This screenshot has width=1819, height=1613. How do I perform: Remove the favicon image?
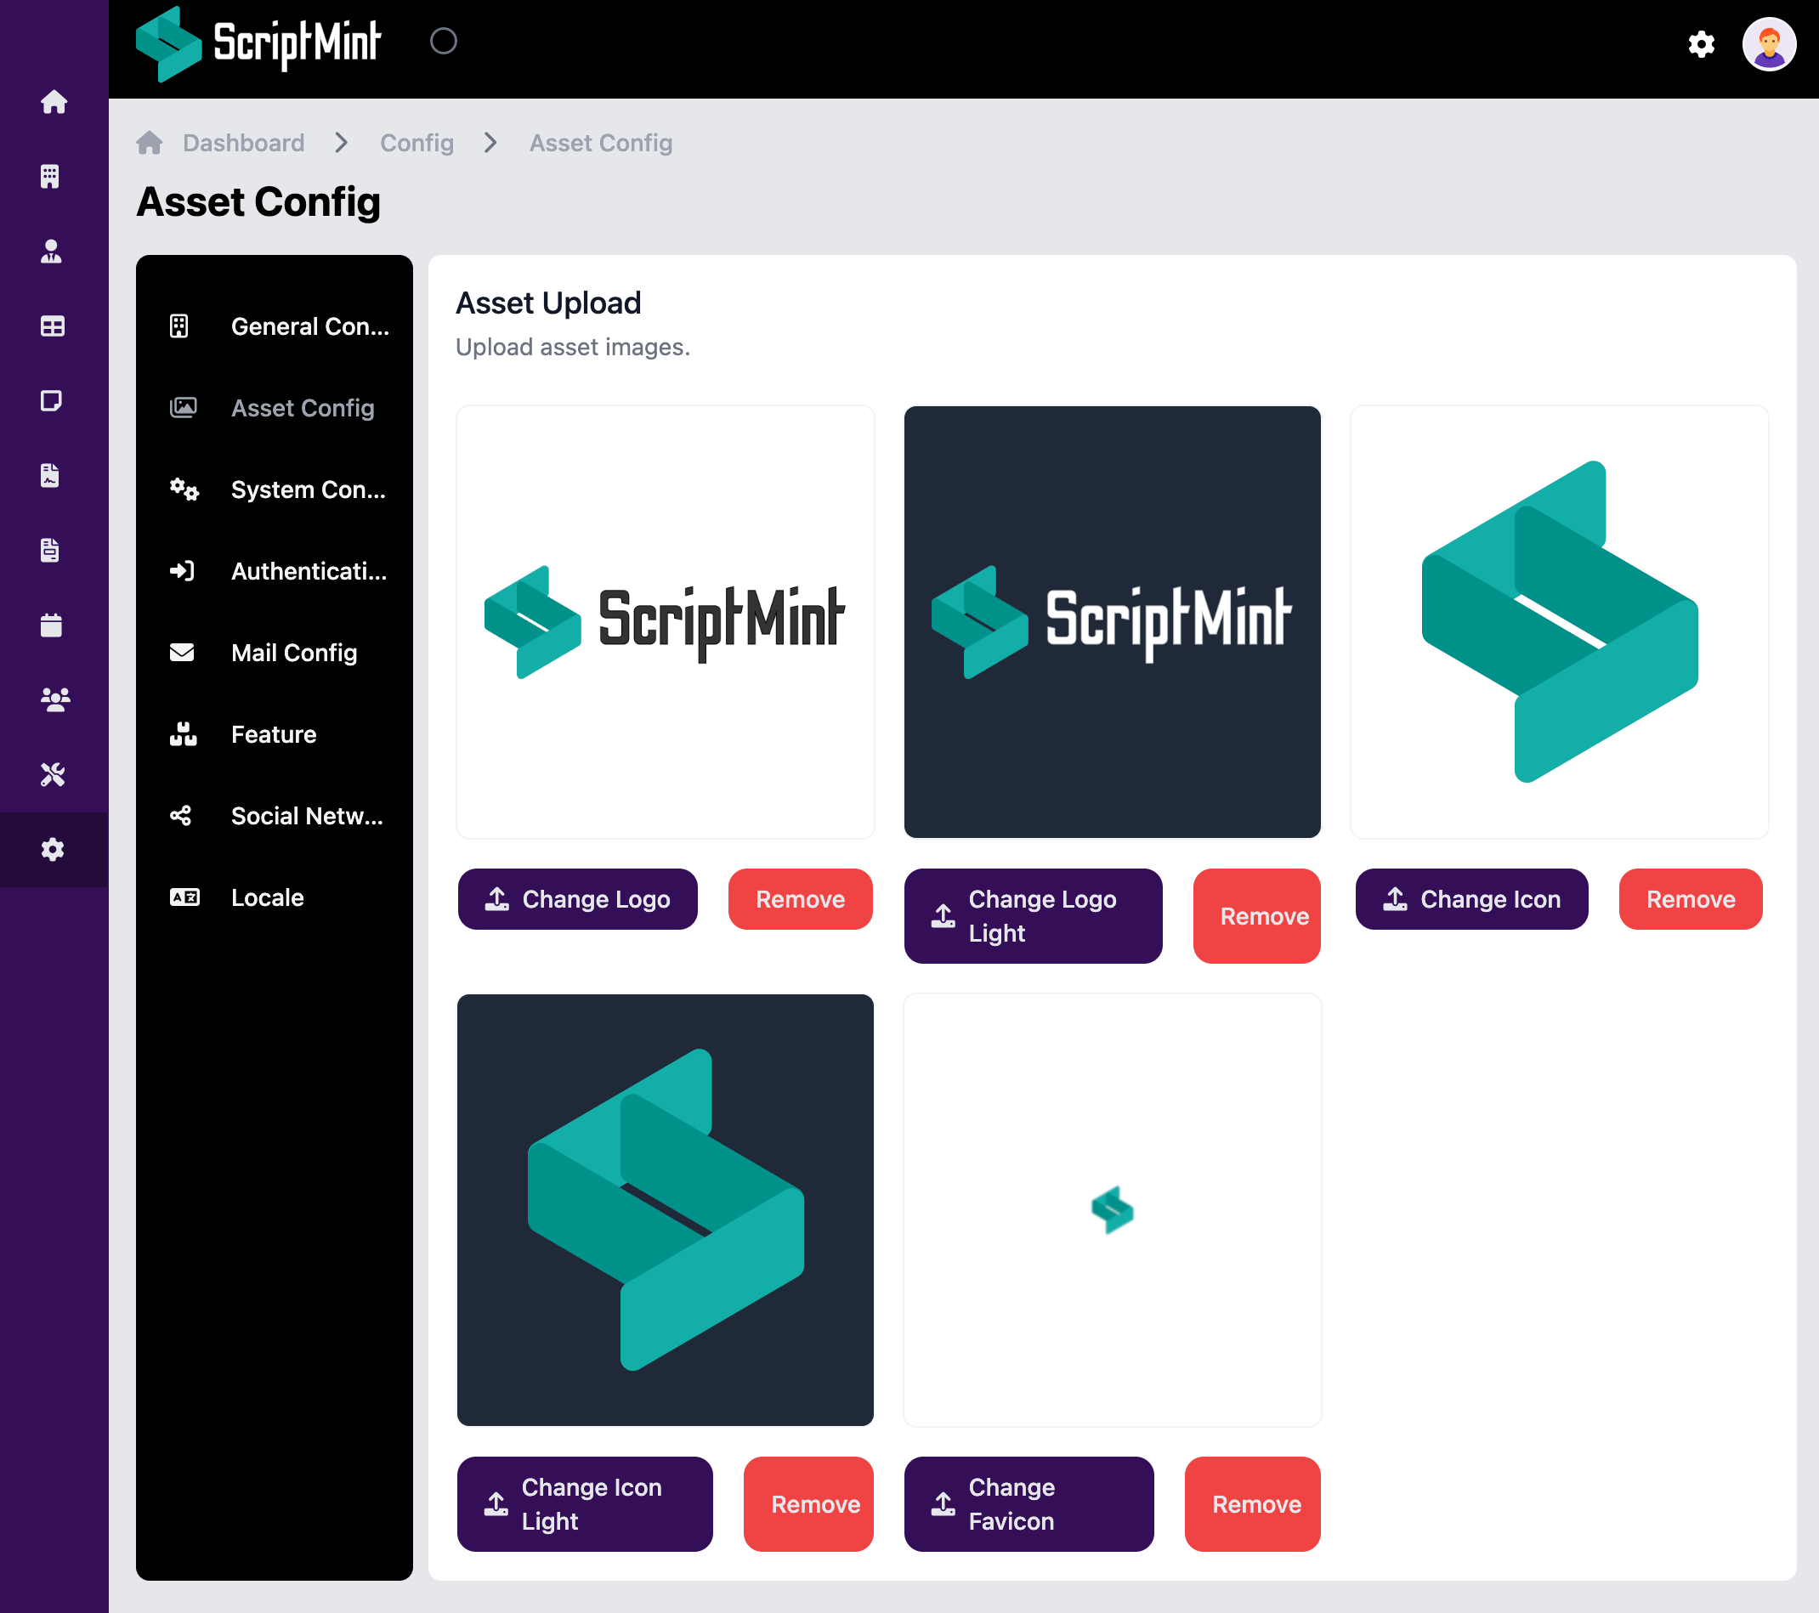click(x=1251, y=1504)
